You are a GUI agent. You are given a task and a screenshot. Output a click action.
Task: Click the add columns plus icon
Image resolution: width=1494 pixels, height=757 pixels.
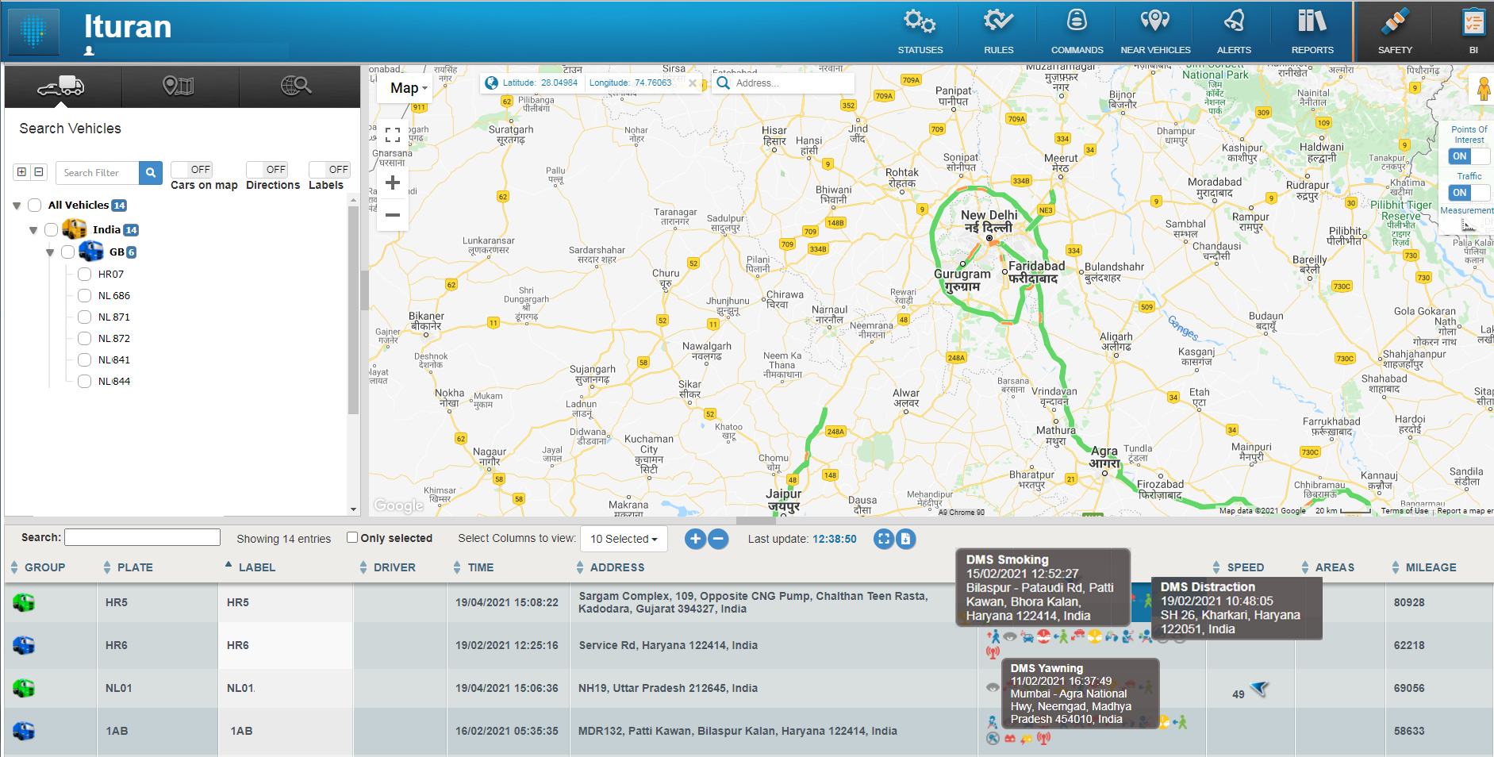695,539
